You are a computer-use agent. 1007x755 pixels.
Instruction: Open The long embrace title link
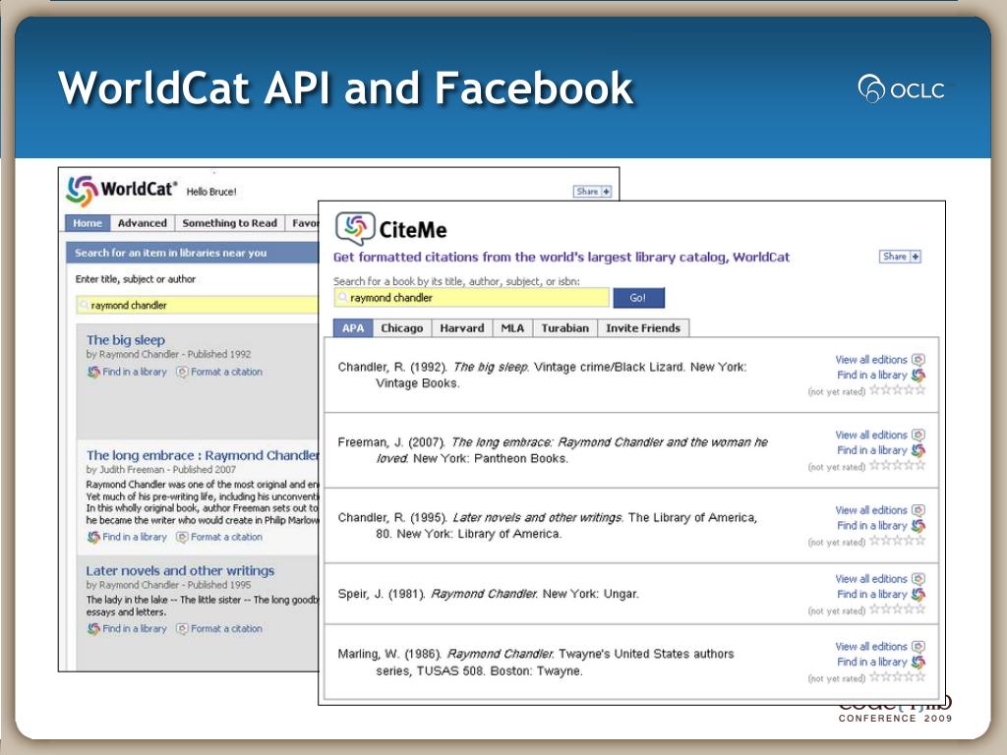click(203, 455)
